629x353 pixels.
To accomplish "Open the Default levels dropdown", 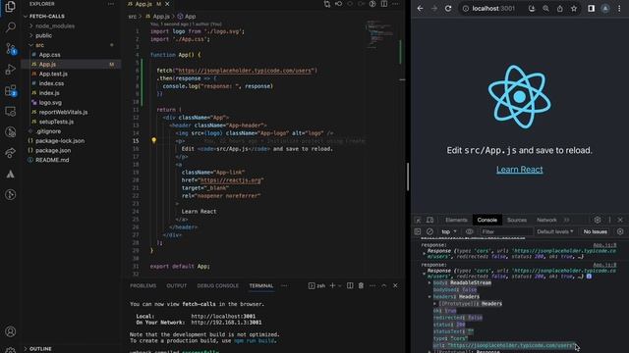I will (554, 231).
